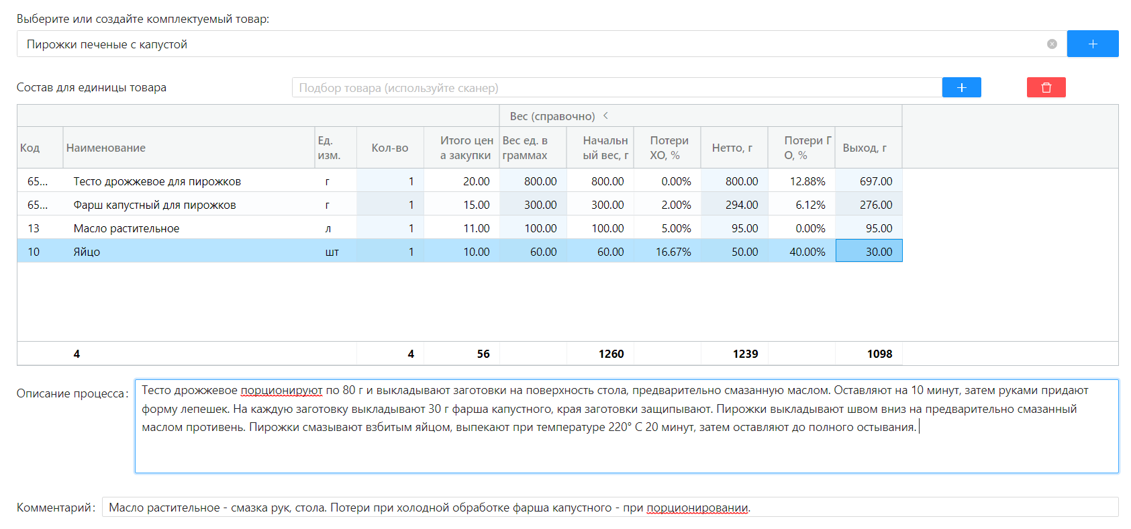Click the Начальный вес header
The width and height of the screenshot is (1131, 529).
(x=600, y=148)
